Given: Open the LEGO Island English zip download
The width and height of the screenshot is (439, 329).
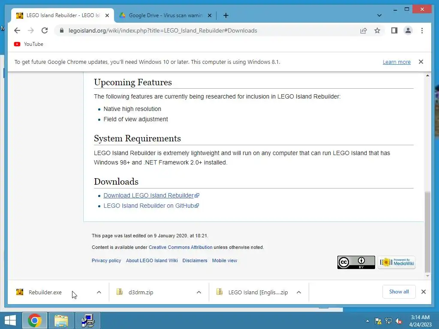Looking at the screenshot, I should click(258, 292).
